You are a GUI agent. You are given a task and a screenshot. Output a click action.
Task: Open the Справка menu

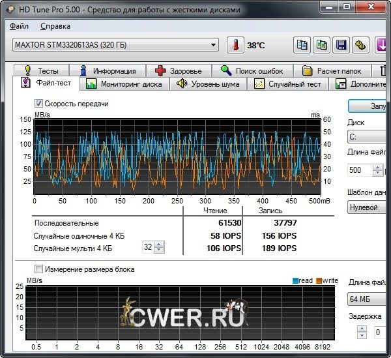[x=55, y=26]
